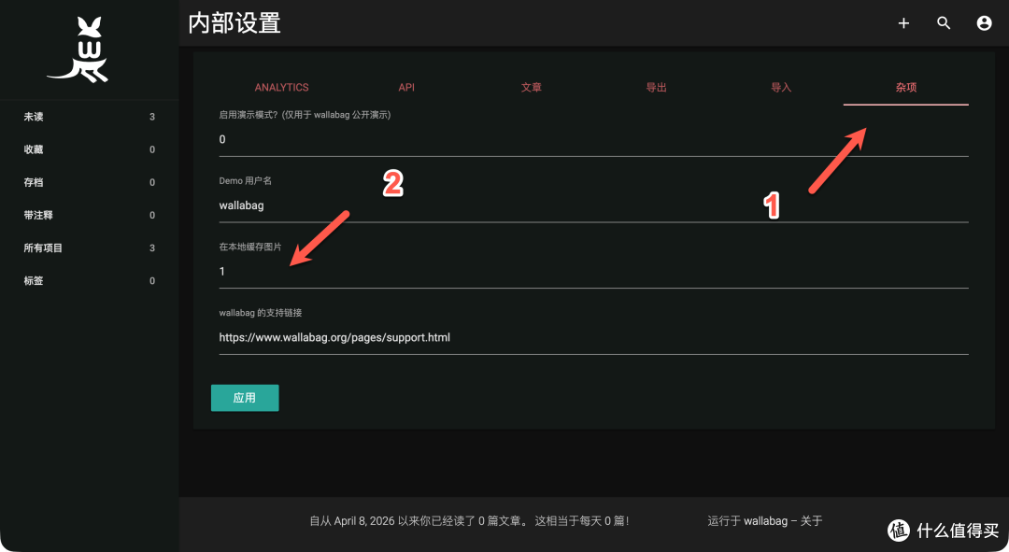This screenshot has width=1009, height=552.
Task: Open 未读 in the sidebar
Action: [x=90, y=117]
